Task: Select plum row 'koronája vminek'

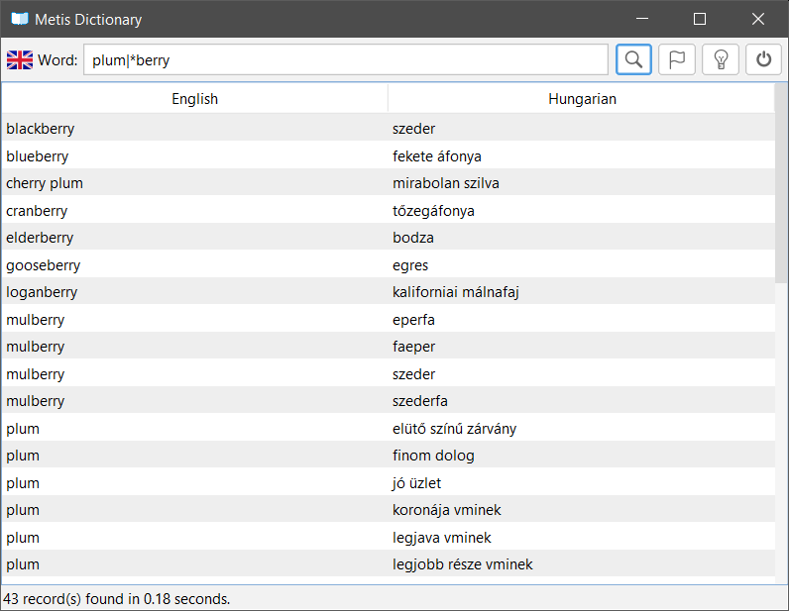Action: coord(388,509)
